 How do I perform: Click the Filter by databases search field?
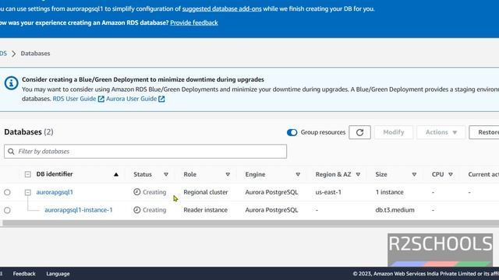146,152
